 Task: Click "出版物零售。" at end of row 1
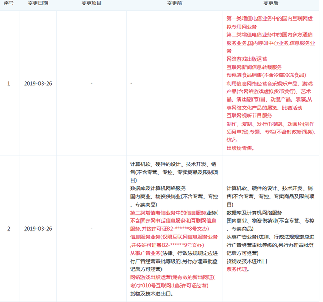point(240,148)
